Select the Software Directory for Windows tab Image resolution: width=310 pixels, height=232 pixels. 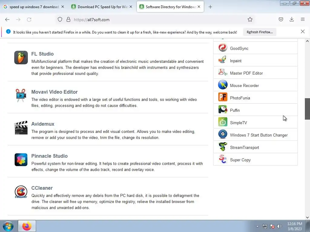170,7
